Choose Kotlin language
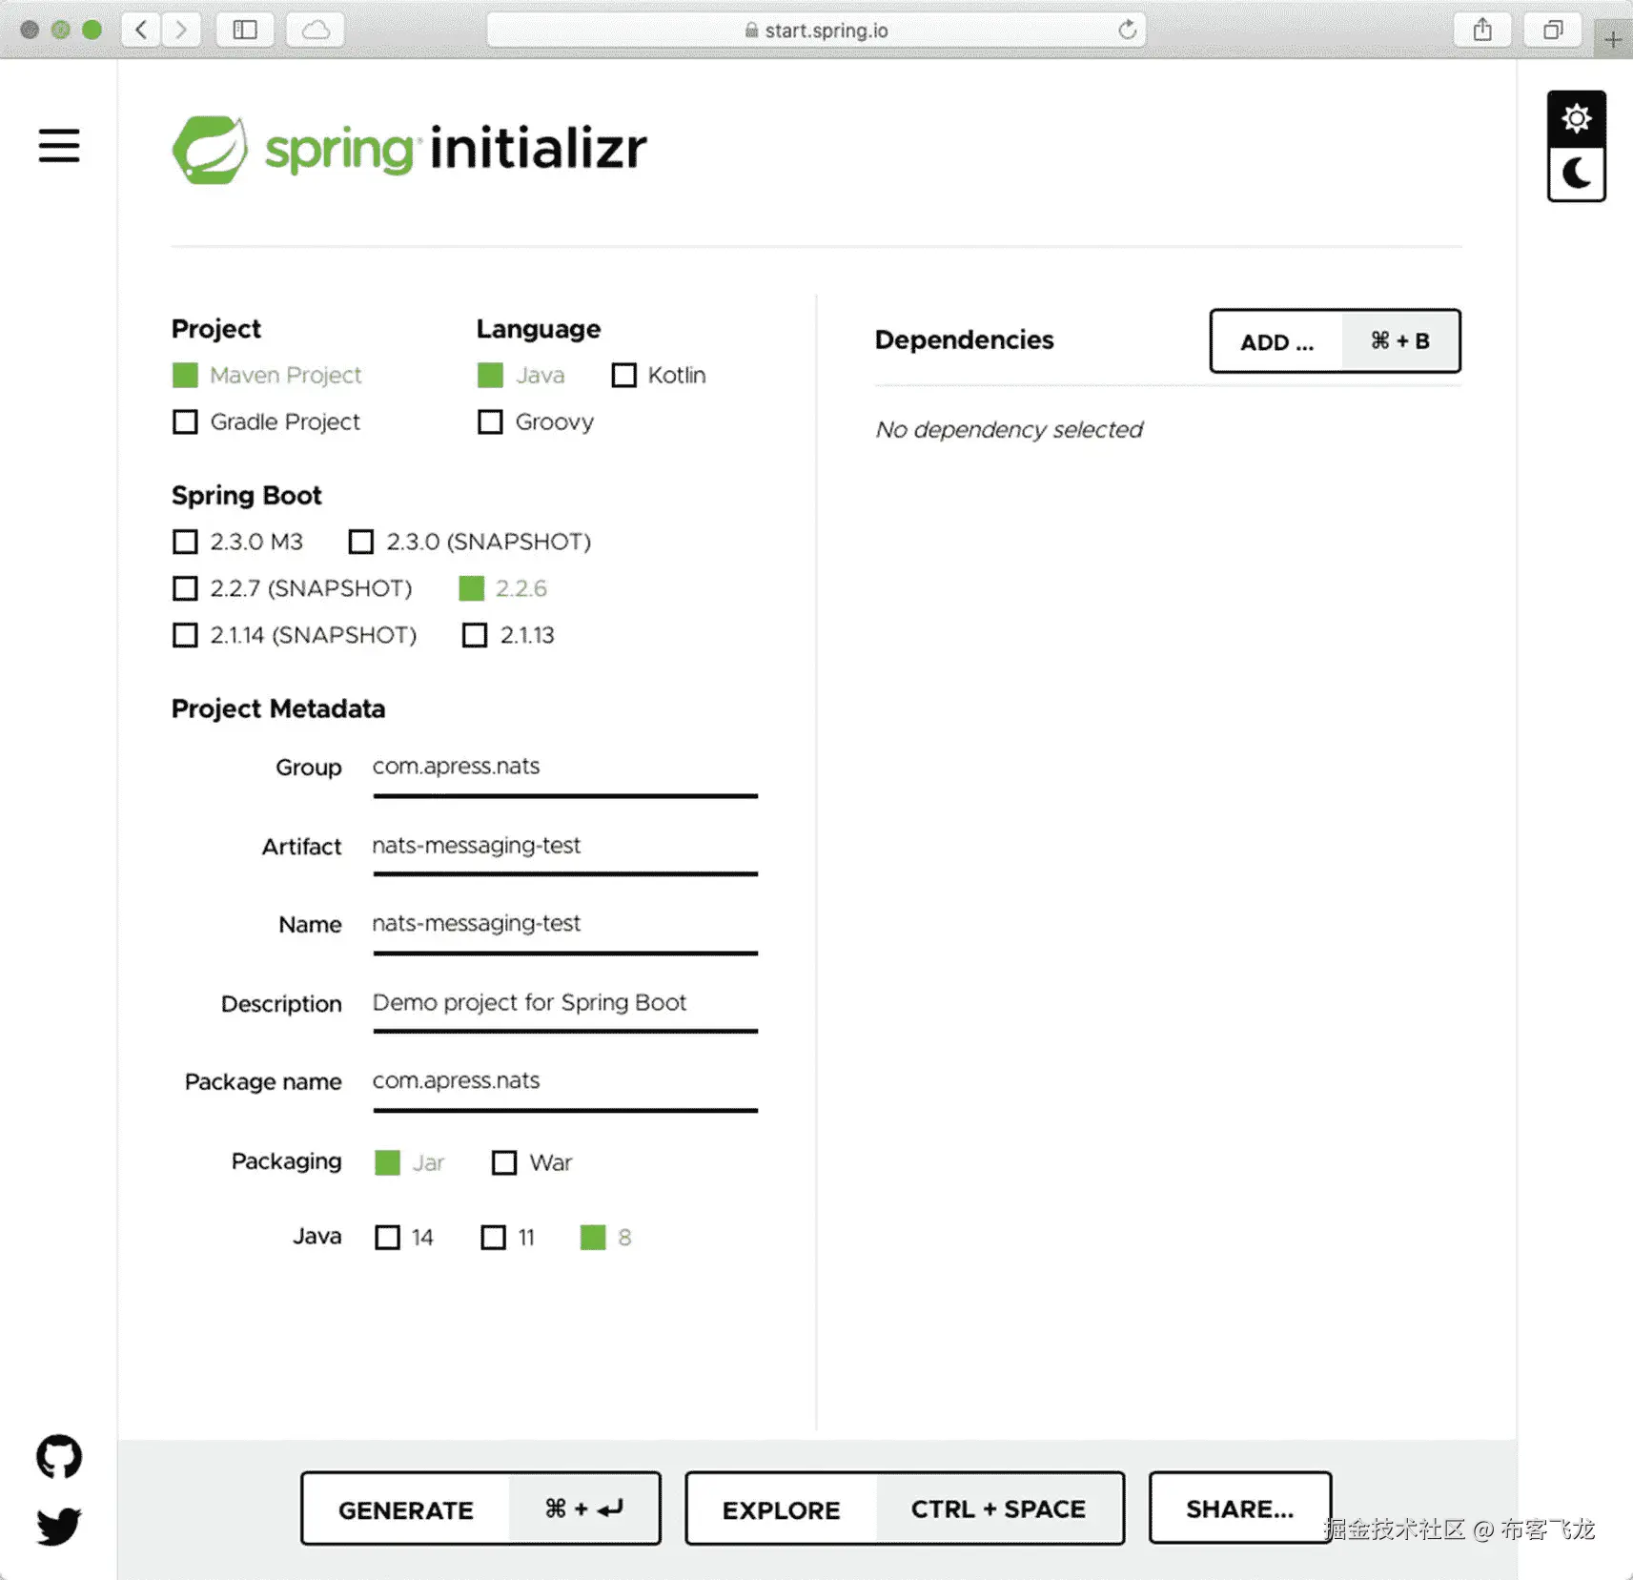 [x=659, y=375]
